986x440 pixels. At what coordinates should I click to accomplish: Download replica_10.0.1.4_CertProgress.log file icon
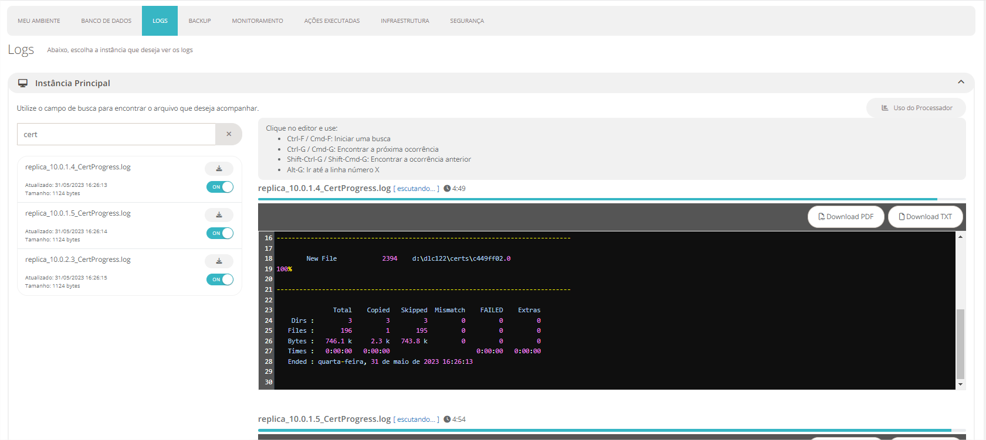point(219,169)
